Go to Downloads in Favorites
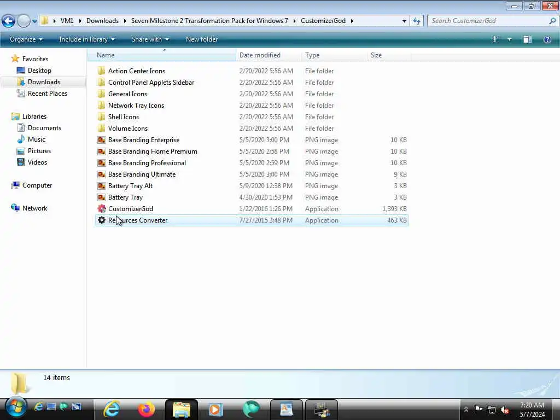560x420 pixels. [44, 82]
